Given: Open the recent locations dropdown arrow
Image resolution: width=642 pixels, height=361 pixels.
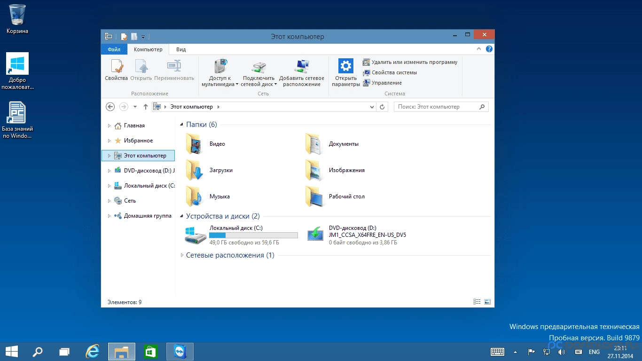Looking at the screenshot, I should point(135,107).
